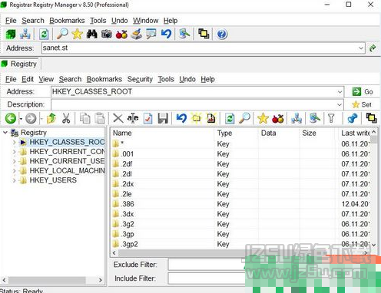Click the camera snapshot icon
This screenshot has width=381, height=293.
107,34
